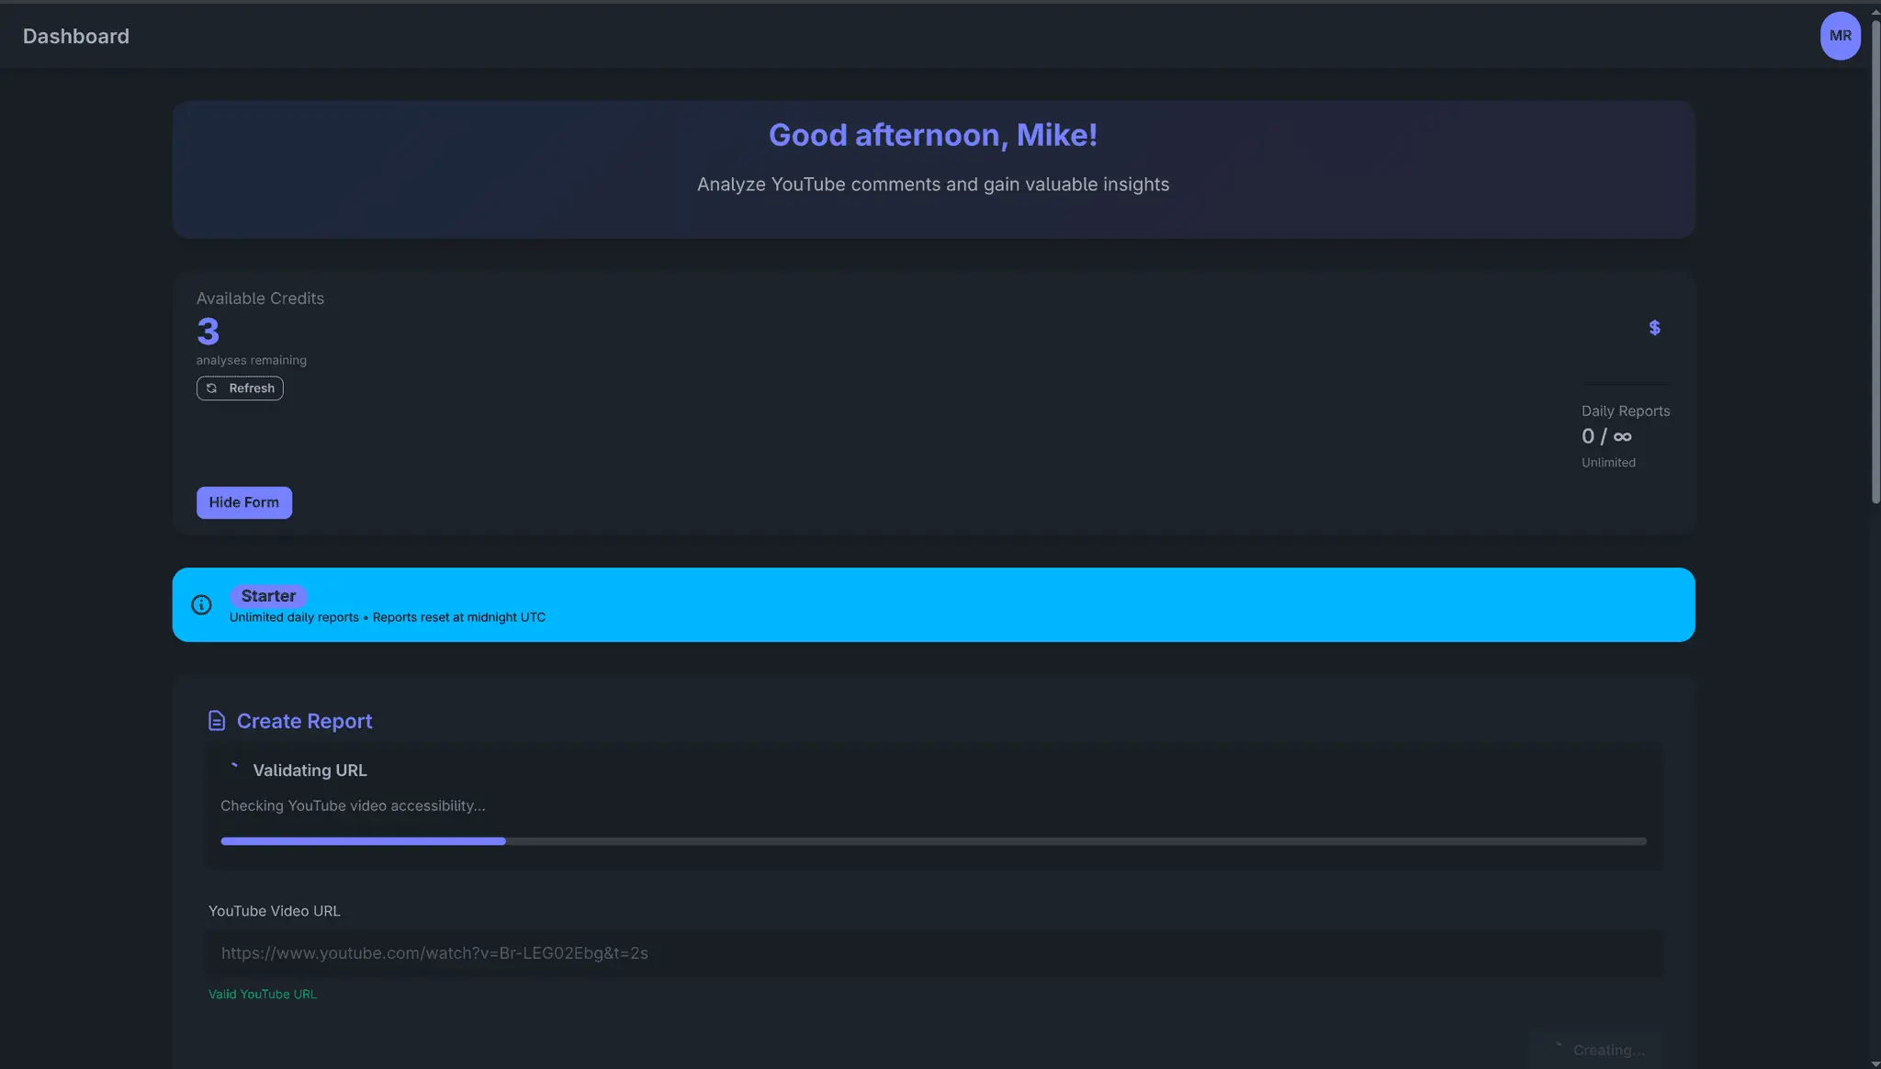Click the Create Report document icon
Image resolution: width=1881 pixels, height=1069 pixels.
point(217,721)
